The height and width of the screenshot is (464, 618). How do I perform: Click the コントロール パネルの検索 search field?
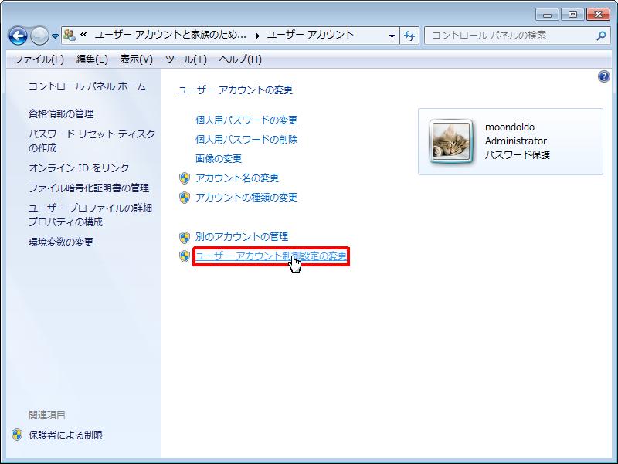[510, 36]
